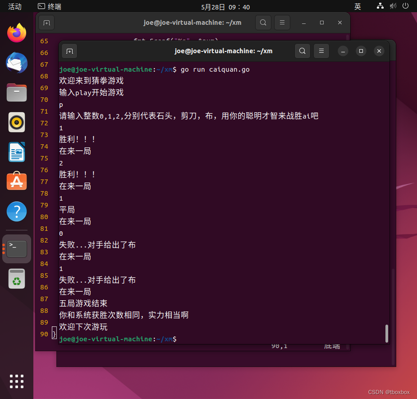Open Help from the dock

[17, 211]
